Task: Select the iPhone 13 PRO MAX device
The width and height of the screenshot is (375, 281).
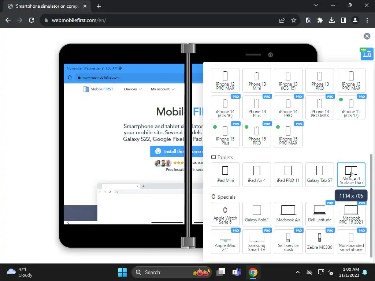Action: (351, 80)
